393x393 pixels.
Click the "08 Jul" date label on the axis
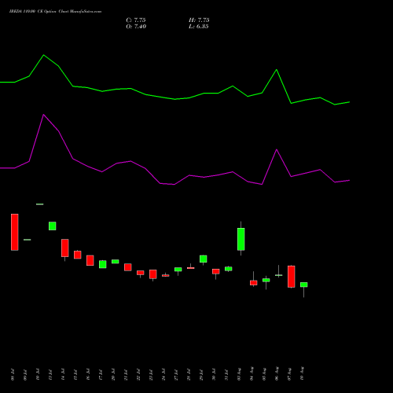point(13,374)
